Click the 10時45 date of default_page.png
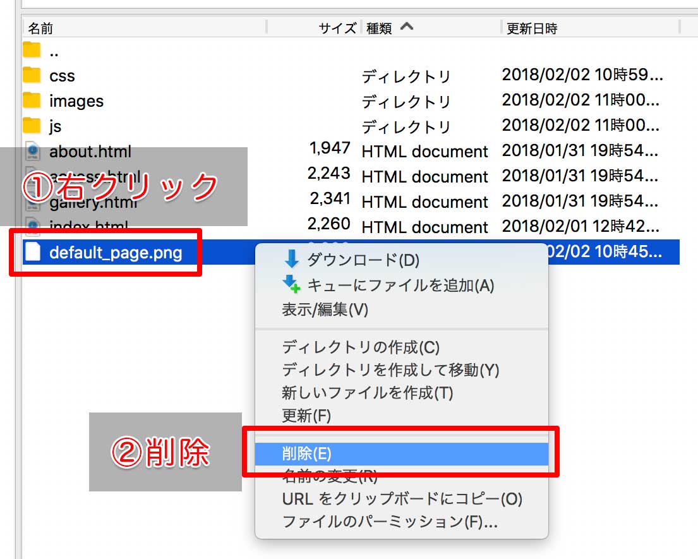Viewport: 698px width, 559px height. click(x=605, y=252)
